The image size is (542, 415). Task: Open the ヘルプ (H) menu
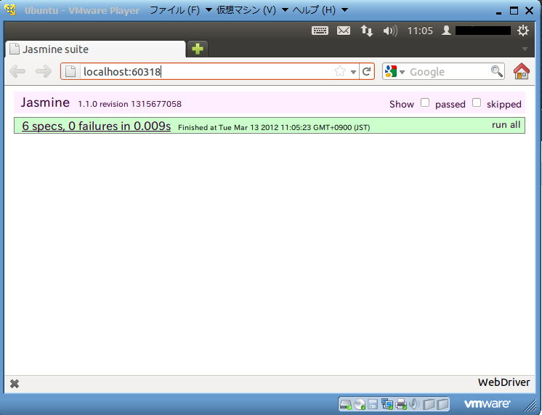tap(320, 10)
